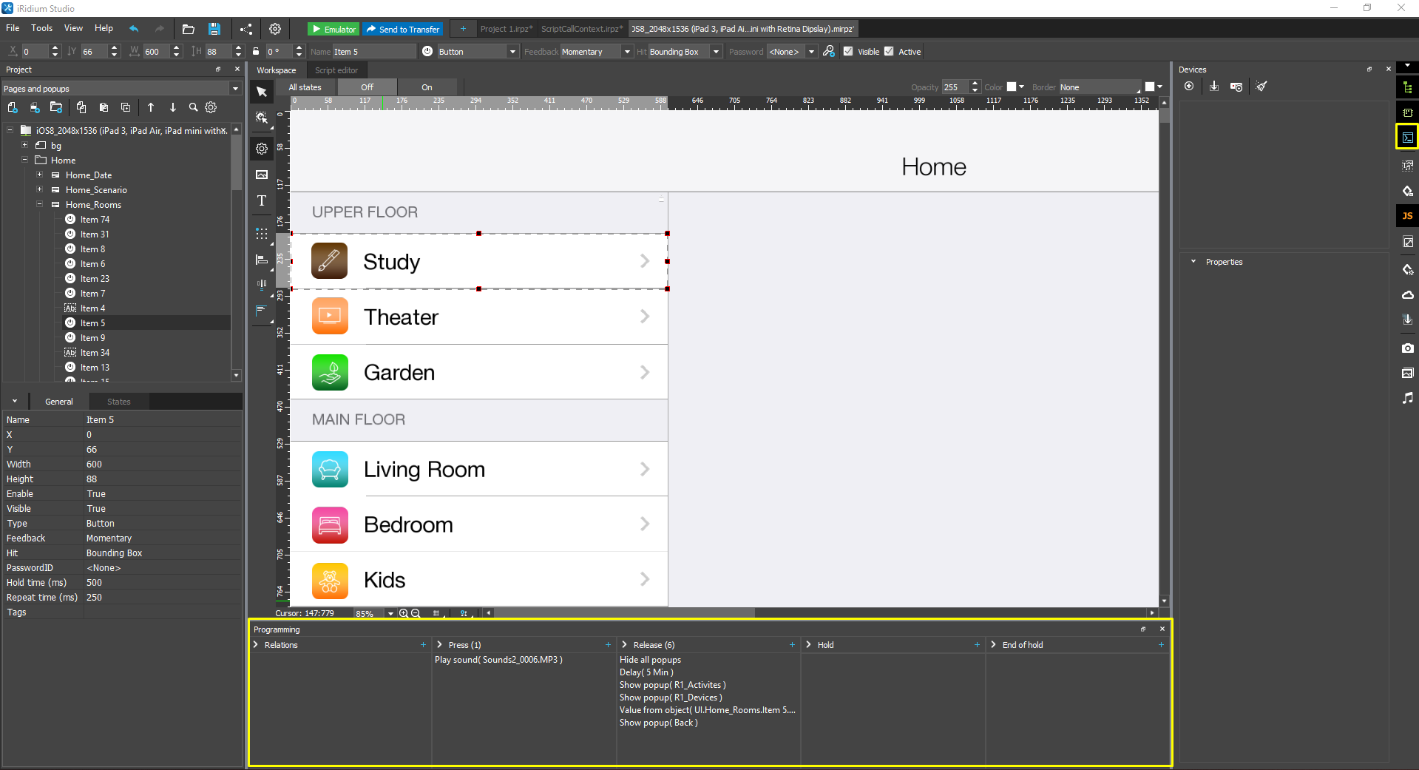Launch the Emulator button
This screenshot has width=1419, height=770.
(333, 29)
